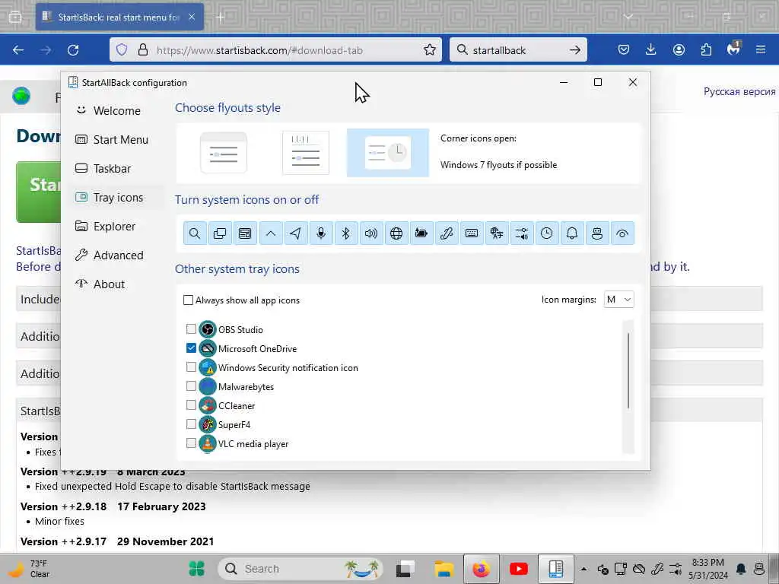Open the weather widget showing 73°F

coord(29,569)
